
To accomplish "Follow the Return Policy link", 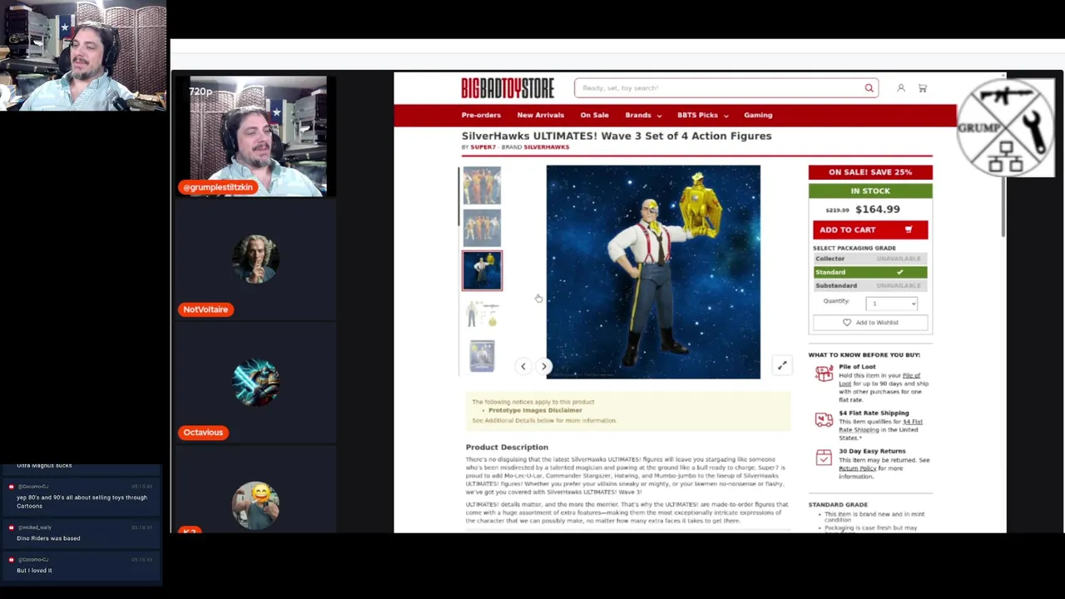I will (857, 468).
